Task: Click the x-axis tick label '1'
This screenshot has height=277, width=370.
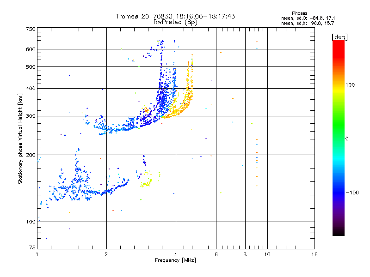Action: point(37,254)
